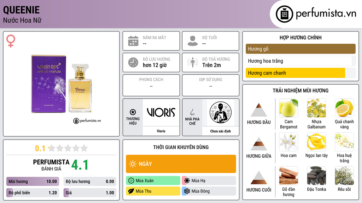Click the Dịp sử dụng info box

pos(211,85)
